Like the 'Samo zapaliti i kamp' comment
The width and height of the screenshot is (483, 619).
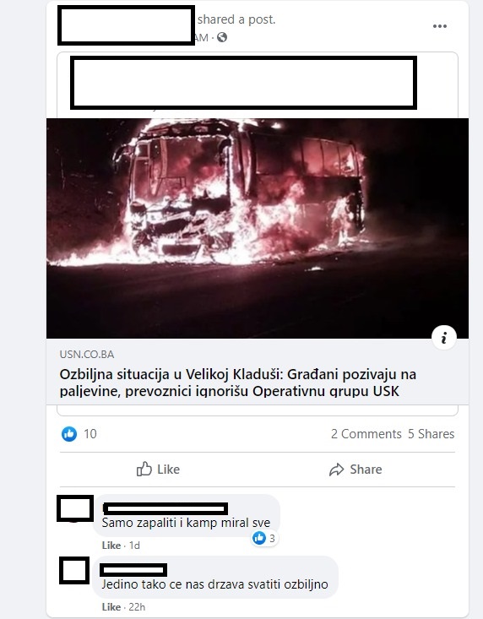pyautogui.click(x=111, y=546)
